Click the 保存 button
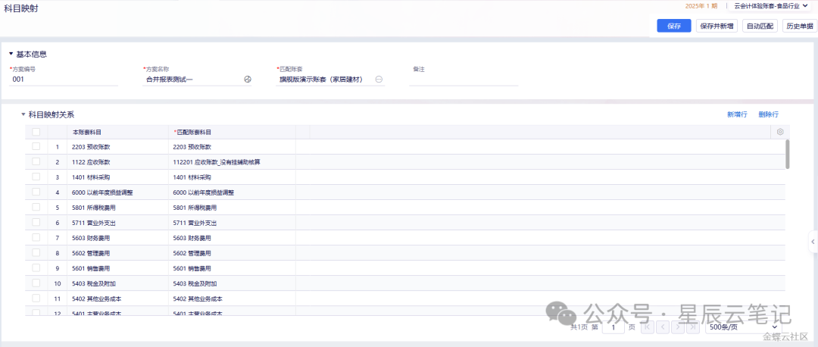Screen dimensions: 818x347 (x=673, y=26)
